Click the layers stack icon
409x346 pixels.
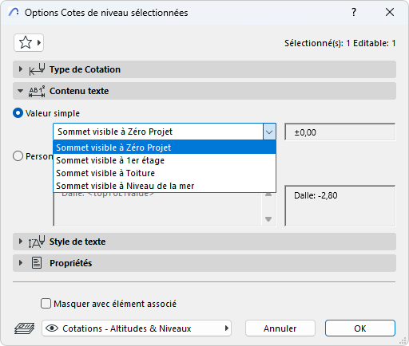point(24,328)
